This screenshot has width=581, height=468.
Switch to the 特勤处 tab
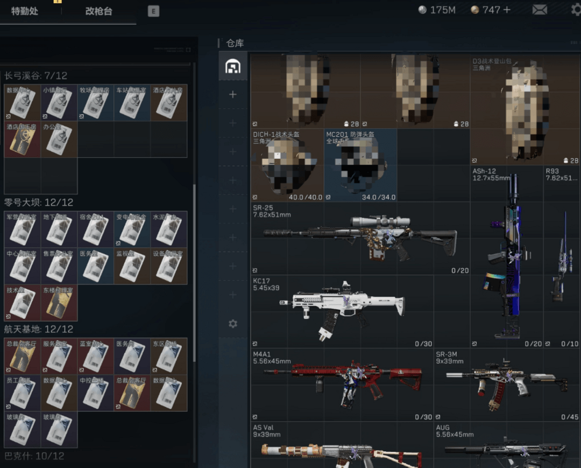pos(25,11)
